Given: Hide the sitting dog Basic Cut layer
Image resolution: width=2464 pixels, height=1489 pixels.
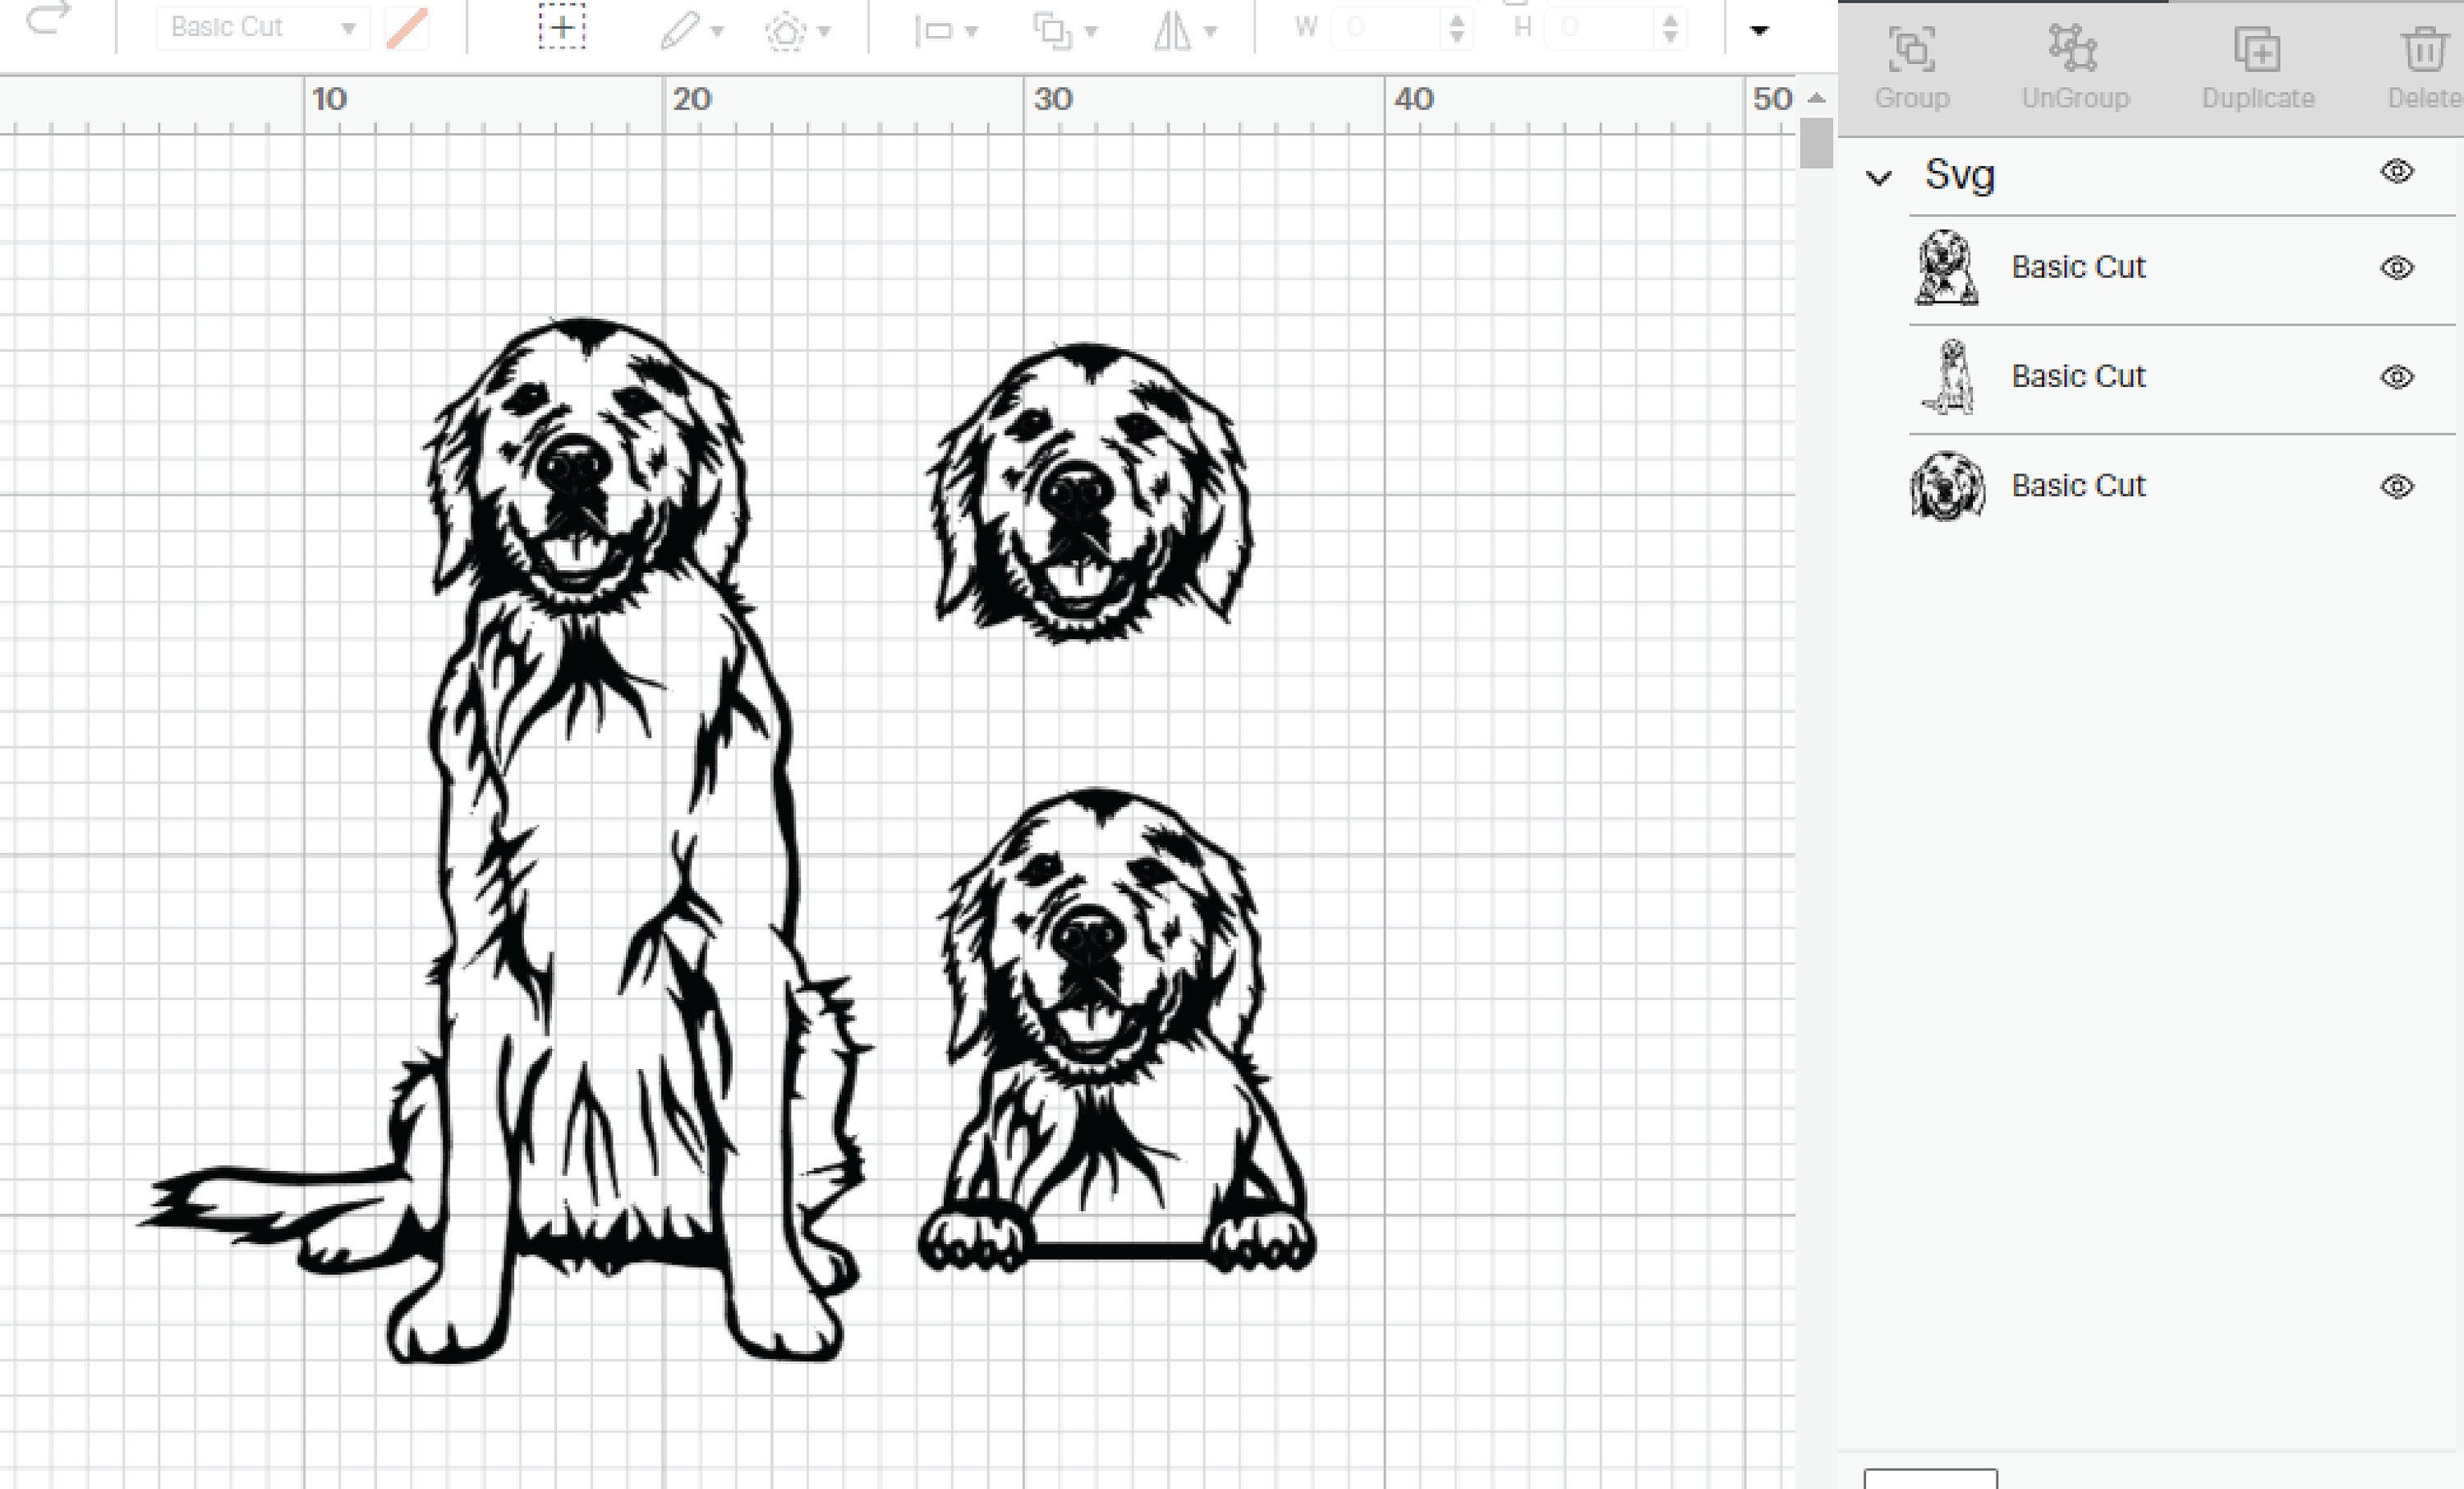Looking at the screenshot, I should point(2397,376).
